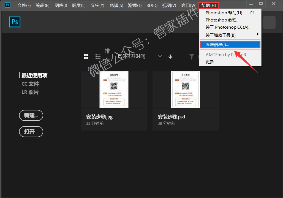The height and width of the screenshot is (198, 283).
Task: Click 更新... in the help menu
Action: tap(211, 62)
